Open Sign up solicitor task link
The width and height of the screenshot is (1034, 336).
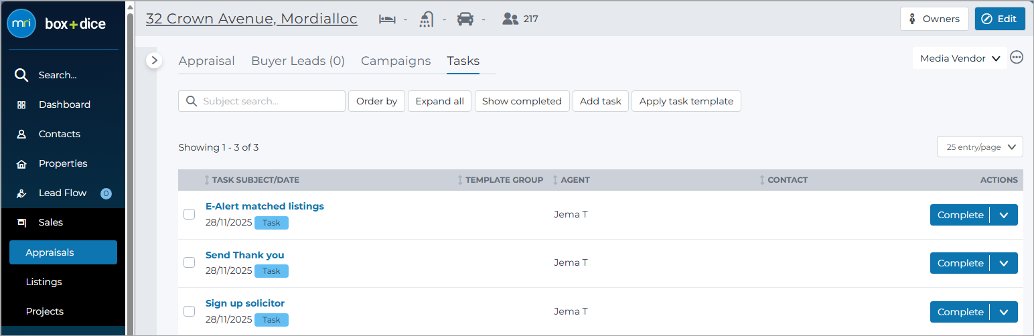(x=245, y=303)
